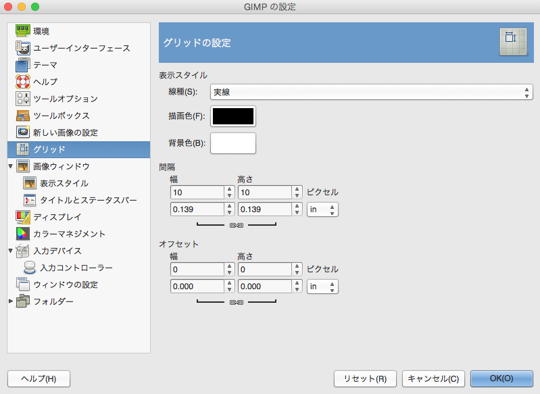Click the テーマ shirt icon
The image size is (540, 394).
point(23,65)
